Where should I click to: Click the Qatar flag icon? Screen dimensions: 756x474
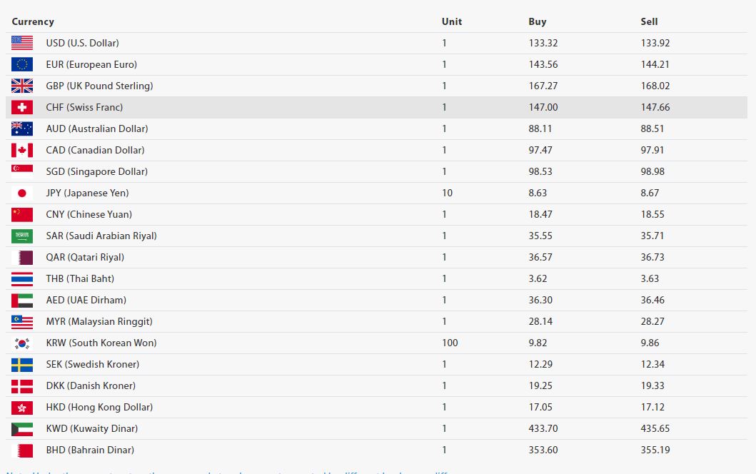pos(22,257)
